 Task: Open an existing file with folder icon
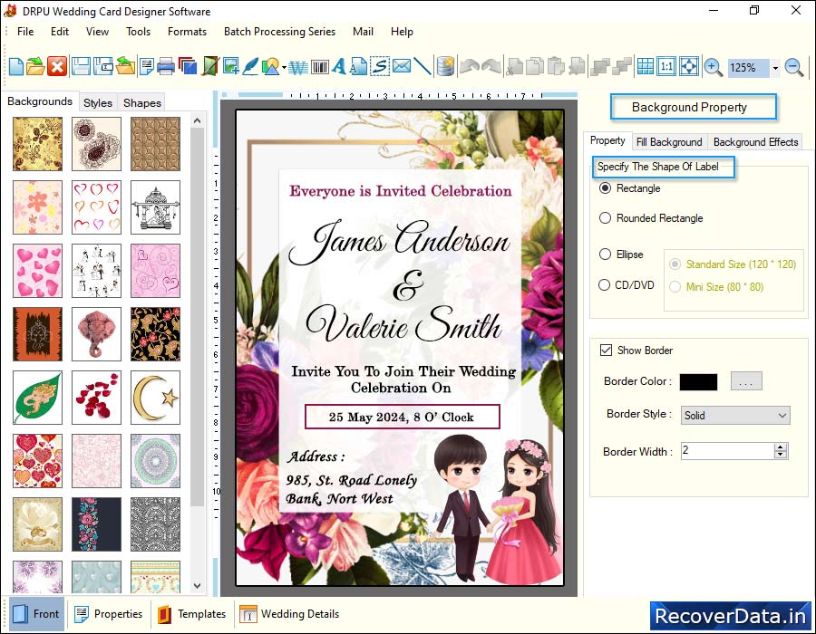pyautogui.click(x=36, y=66)
